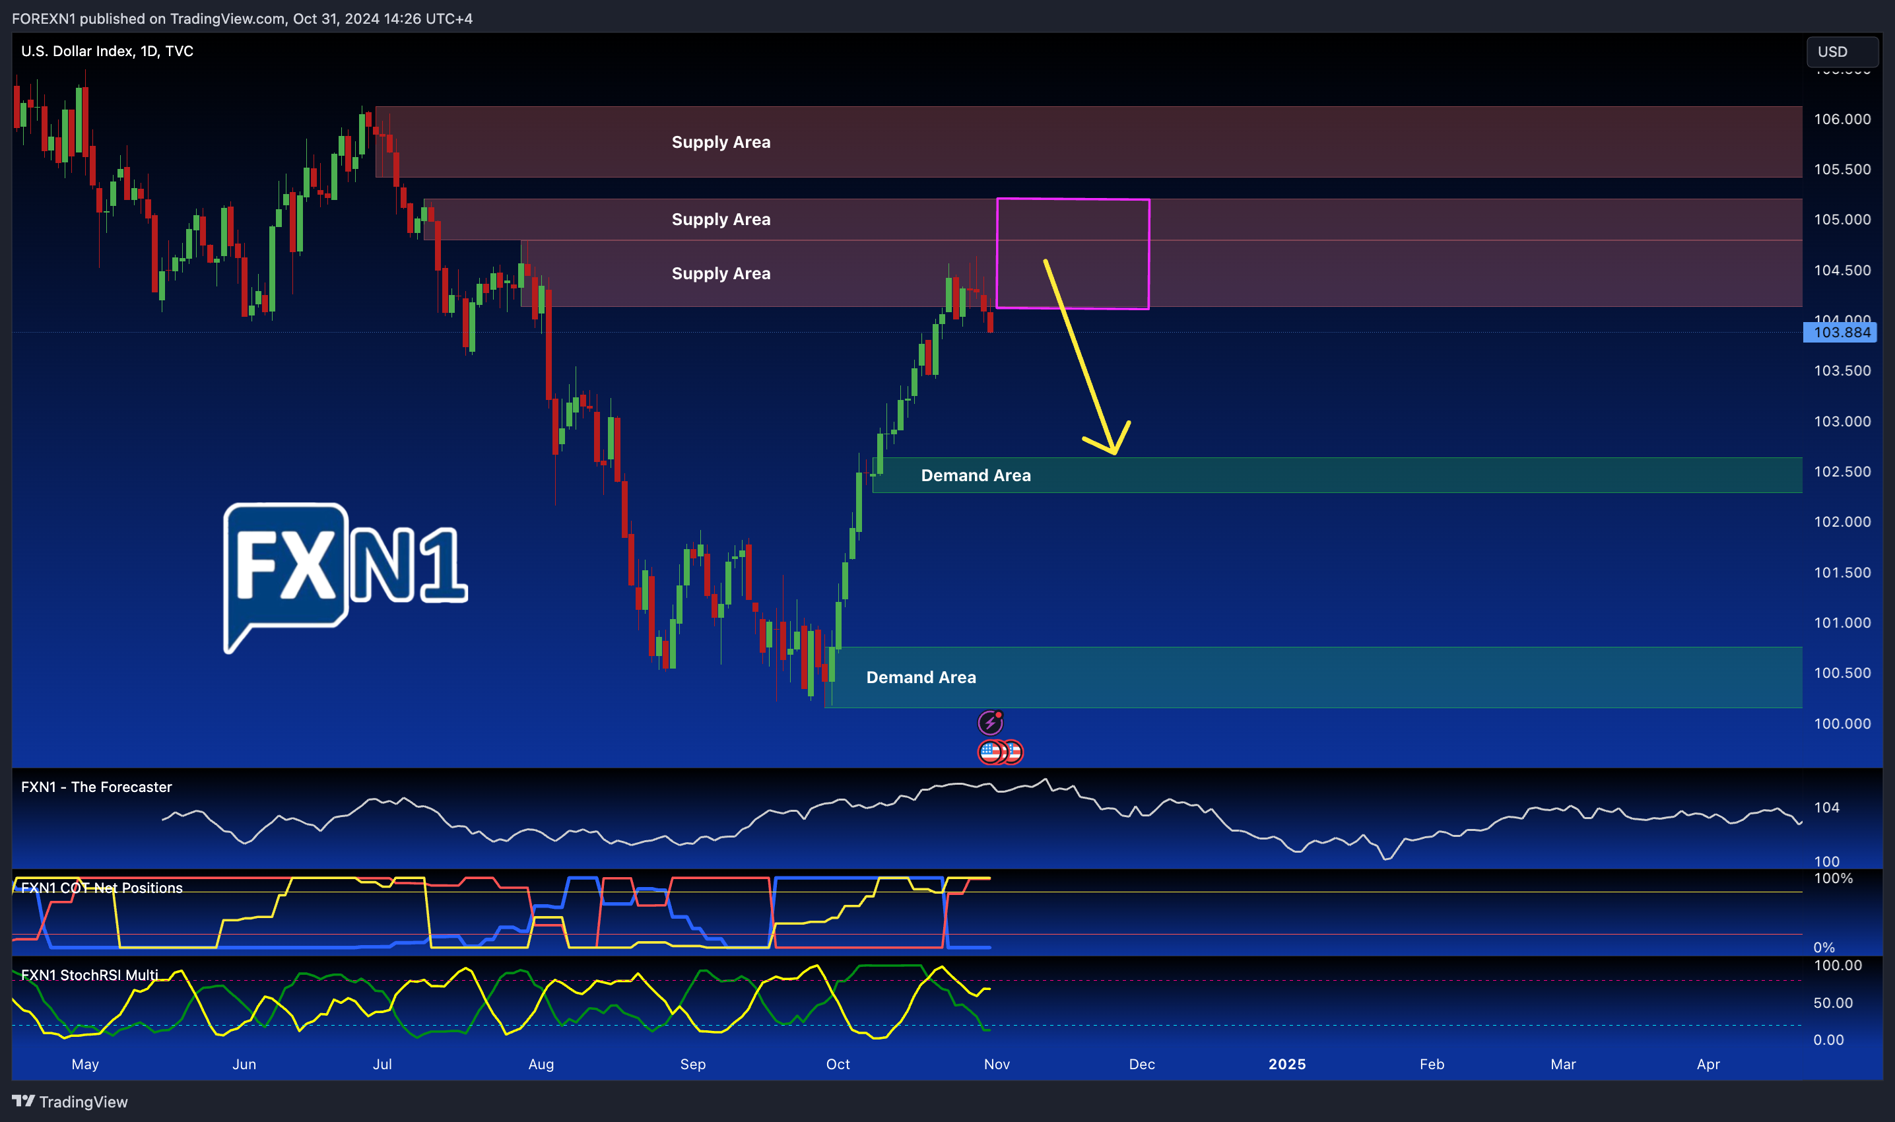
Task: Click the FXN1 StochRSI Multi indicator title
Action: (x=90, y=975)
